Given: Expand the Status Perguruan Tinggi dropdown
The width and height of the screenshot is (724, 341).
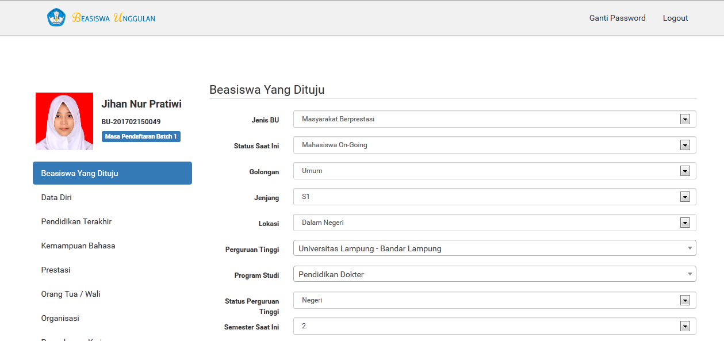Looking at the screenshot, I should coord(495,300).
